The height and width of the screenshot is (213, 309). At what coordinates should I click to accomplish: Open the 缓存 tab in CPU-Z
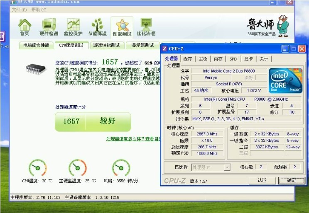(x=188, y=59)
